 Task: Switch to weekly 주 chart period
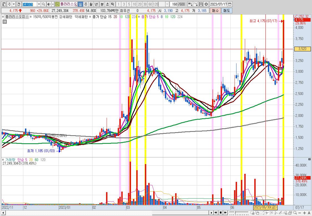pos(86,4)
